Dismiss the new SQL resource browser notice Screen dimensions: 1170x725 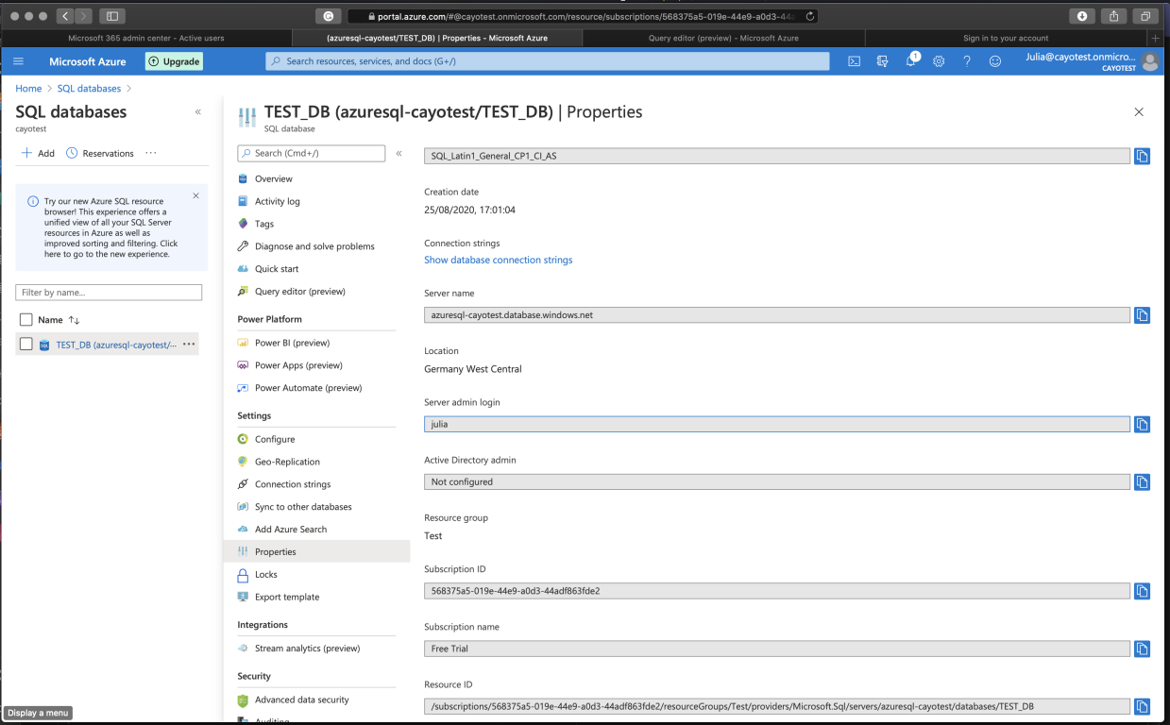(x=196, y=196)
